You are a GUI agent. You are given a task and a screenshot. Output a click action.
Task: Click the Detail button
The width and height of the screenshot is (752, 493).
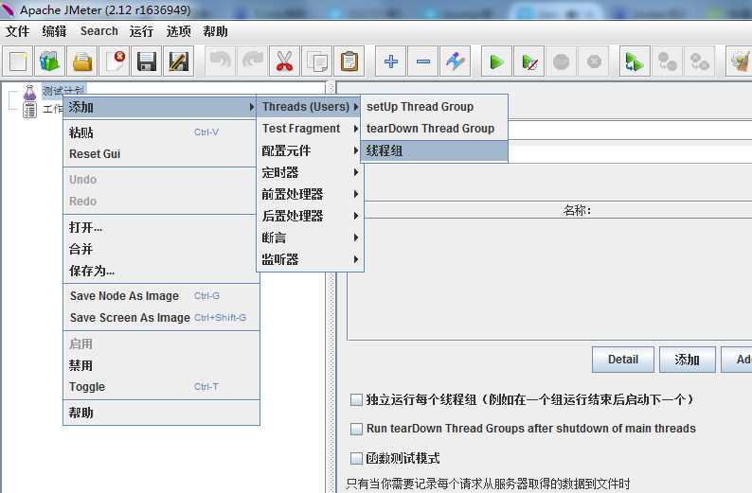click(x=623, y=360)
